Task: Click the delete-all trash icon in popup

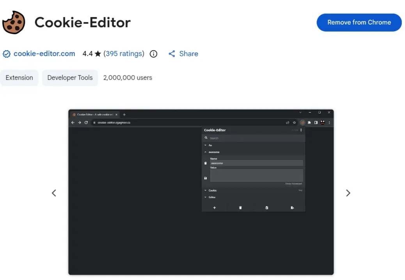Action: 240,208
